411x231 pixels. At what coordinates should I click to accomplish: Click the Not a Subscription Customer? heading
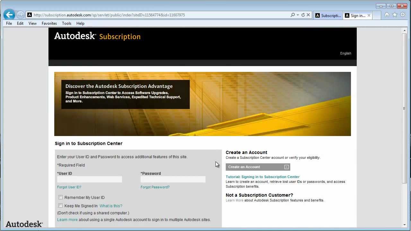click(x=259, y=195)
